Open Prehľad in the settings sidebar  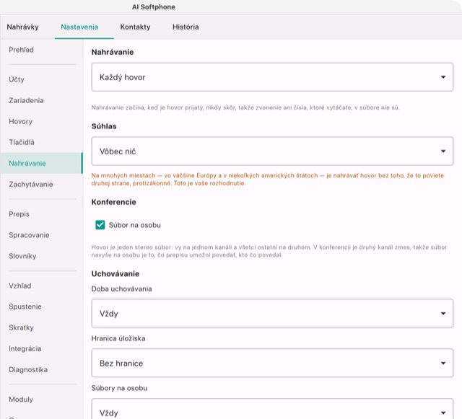click(41, 50)
